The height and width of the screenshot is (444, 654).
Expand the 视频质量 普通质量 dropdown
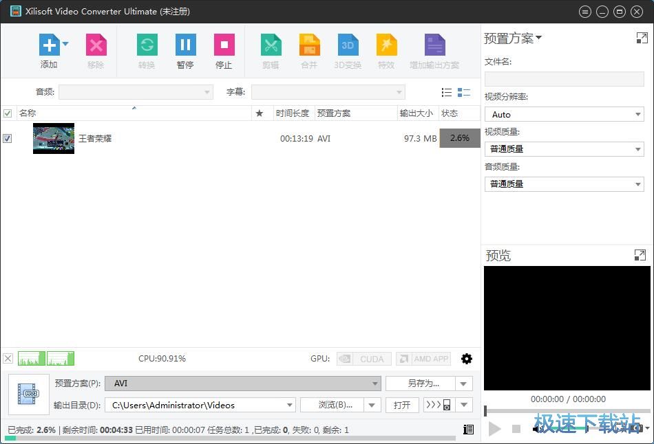point(637,149)
